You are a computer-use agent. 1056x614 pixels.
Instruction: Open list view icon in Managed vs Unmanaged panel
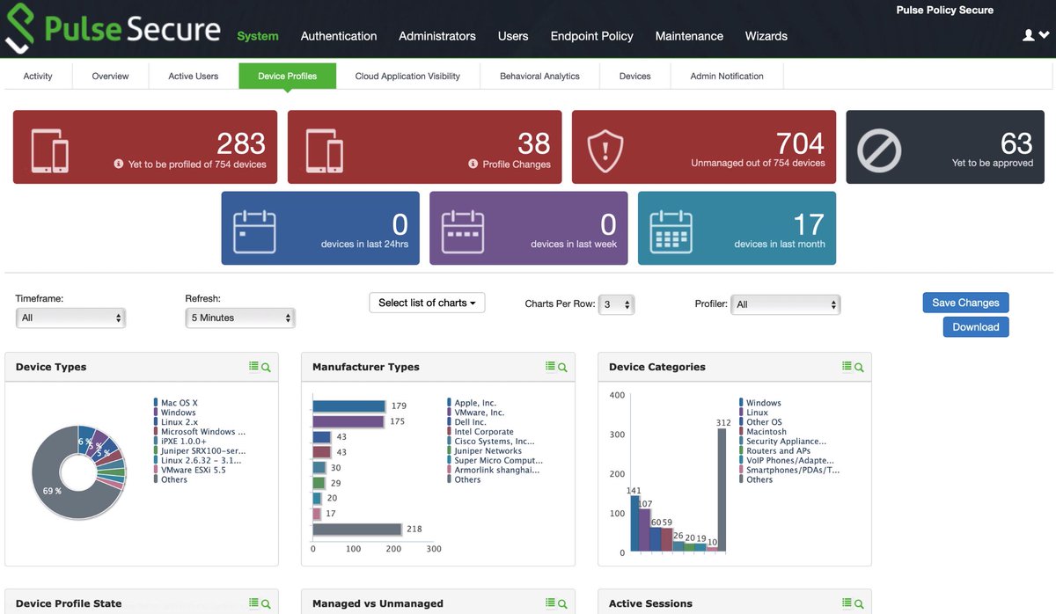click(550, 603)
